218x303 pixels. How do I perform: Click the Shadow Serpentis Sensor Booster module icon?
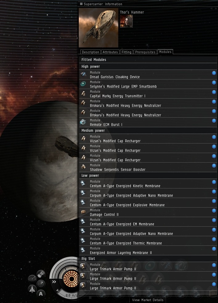(83, 167)
